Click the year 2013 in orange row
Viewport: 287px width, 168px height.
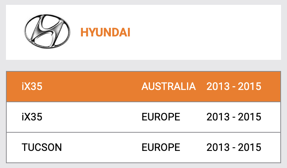218,86
